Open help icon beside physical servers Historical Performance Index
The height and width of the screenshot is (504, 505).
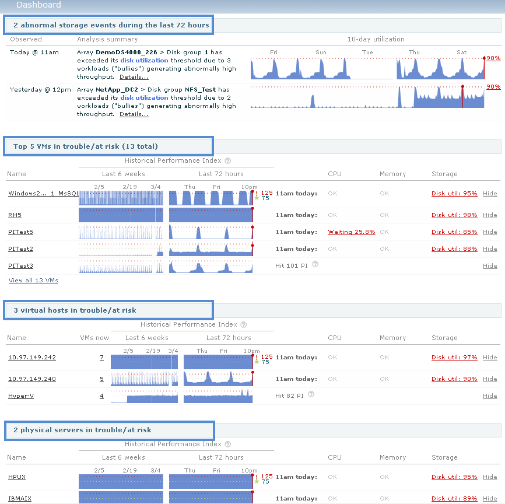point(227,444)
